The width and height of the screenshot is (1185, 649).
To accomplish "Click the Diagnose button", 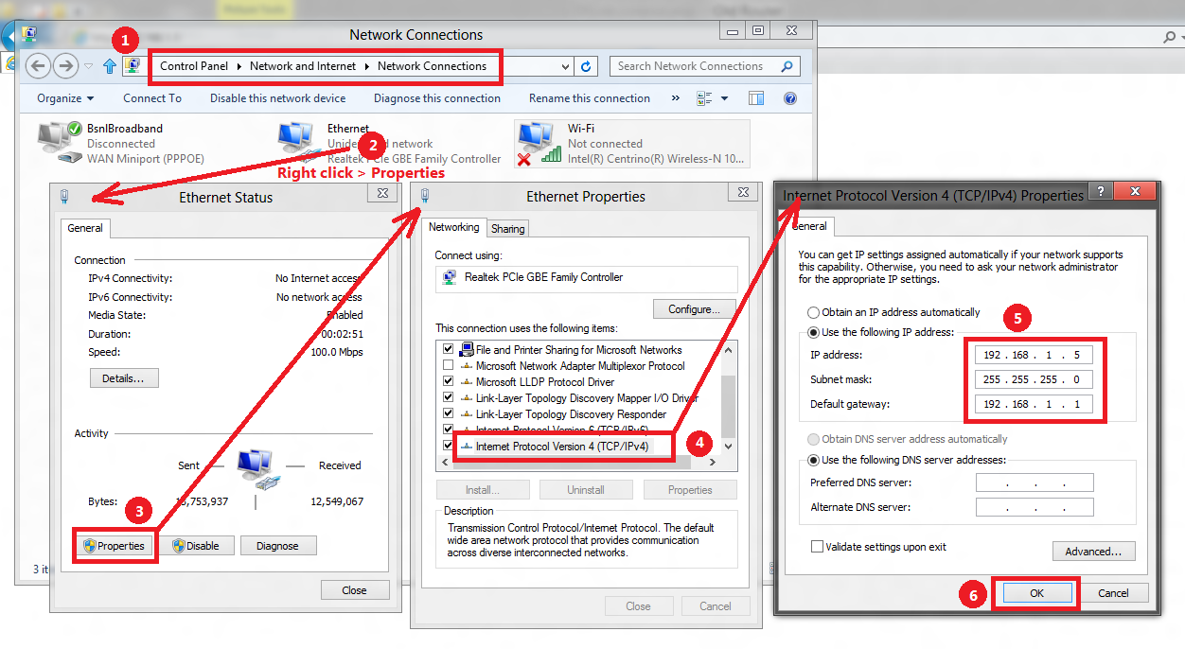I will click(277, 546).
